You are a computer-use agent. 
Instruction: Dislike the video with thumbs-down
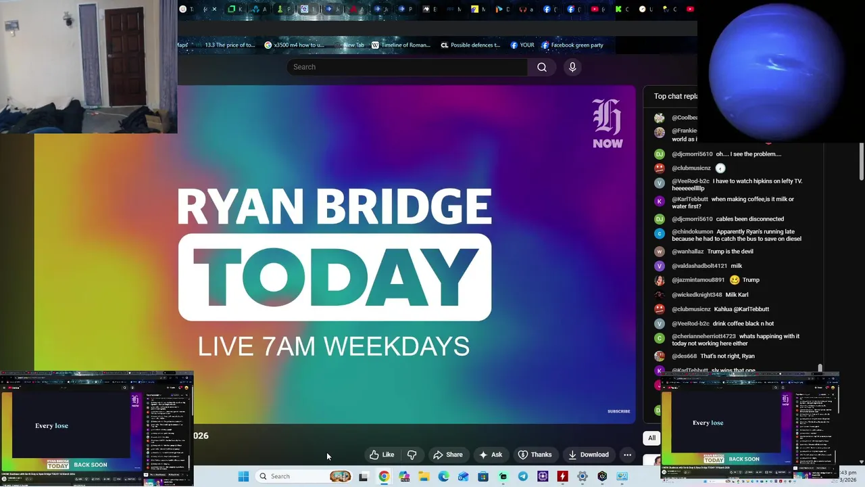pos(412,455)
